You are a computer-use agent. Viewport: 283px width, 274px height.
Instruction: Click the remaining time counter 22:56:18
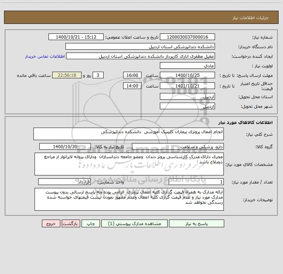click(x=67, y=75)
